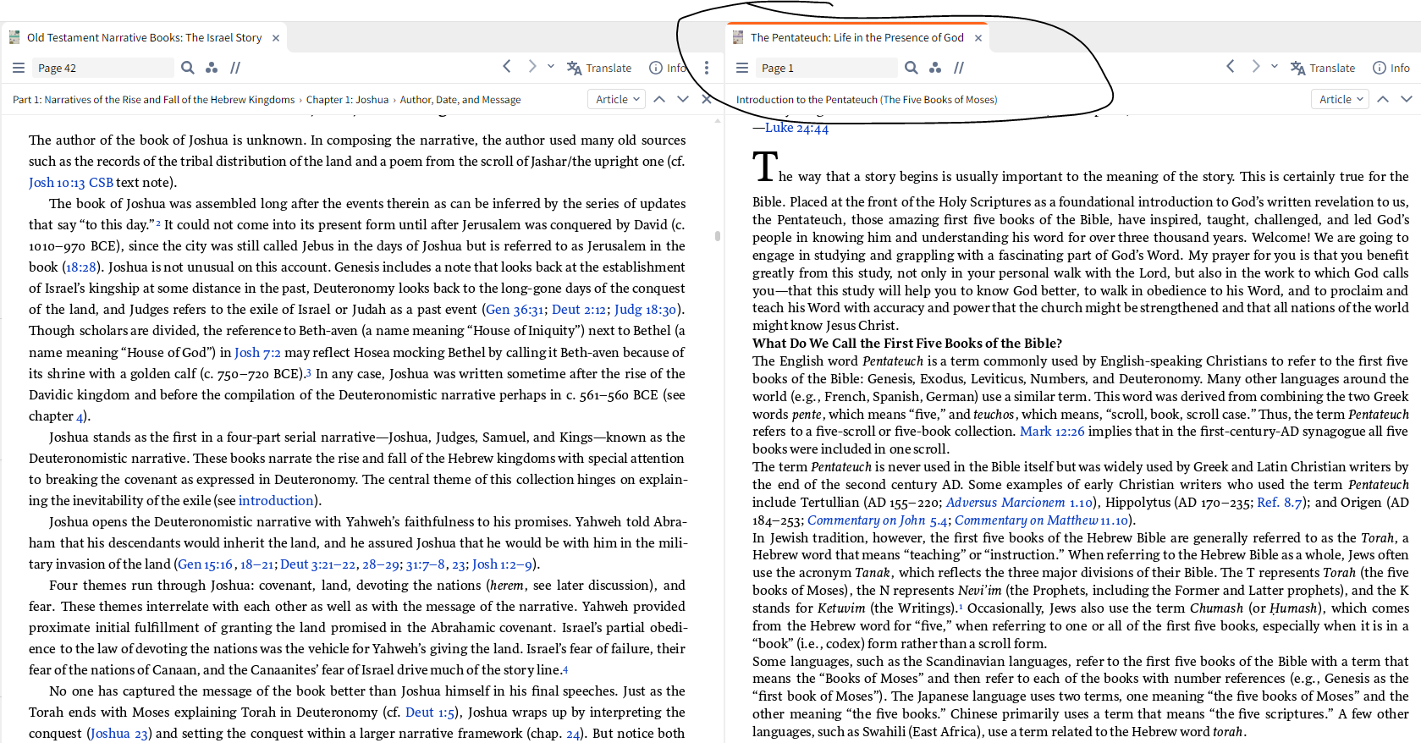This screenshot has height=743, width=1421.
Task: Click the Author, Date, and Message breadcrumb
Action: click(x=460, y=100)
